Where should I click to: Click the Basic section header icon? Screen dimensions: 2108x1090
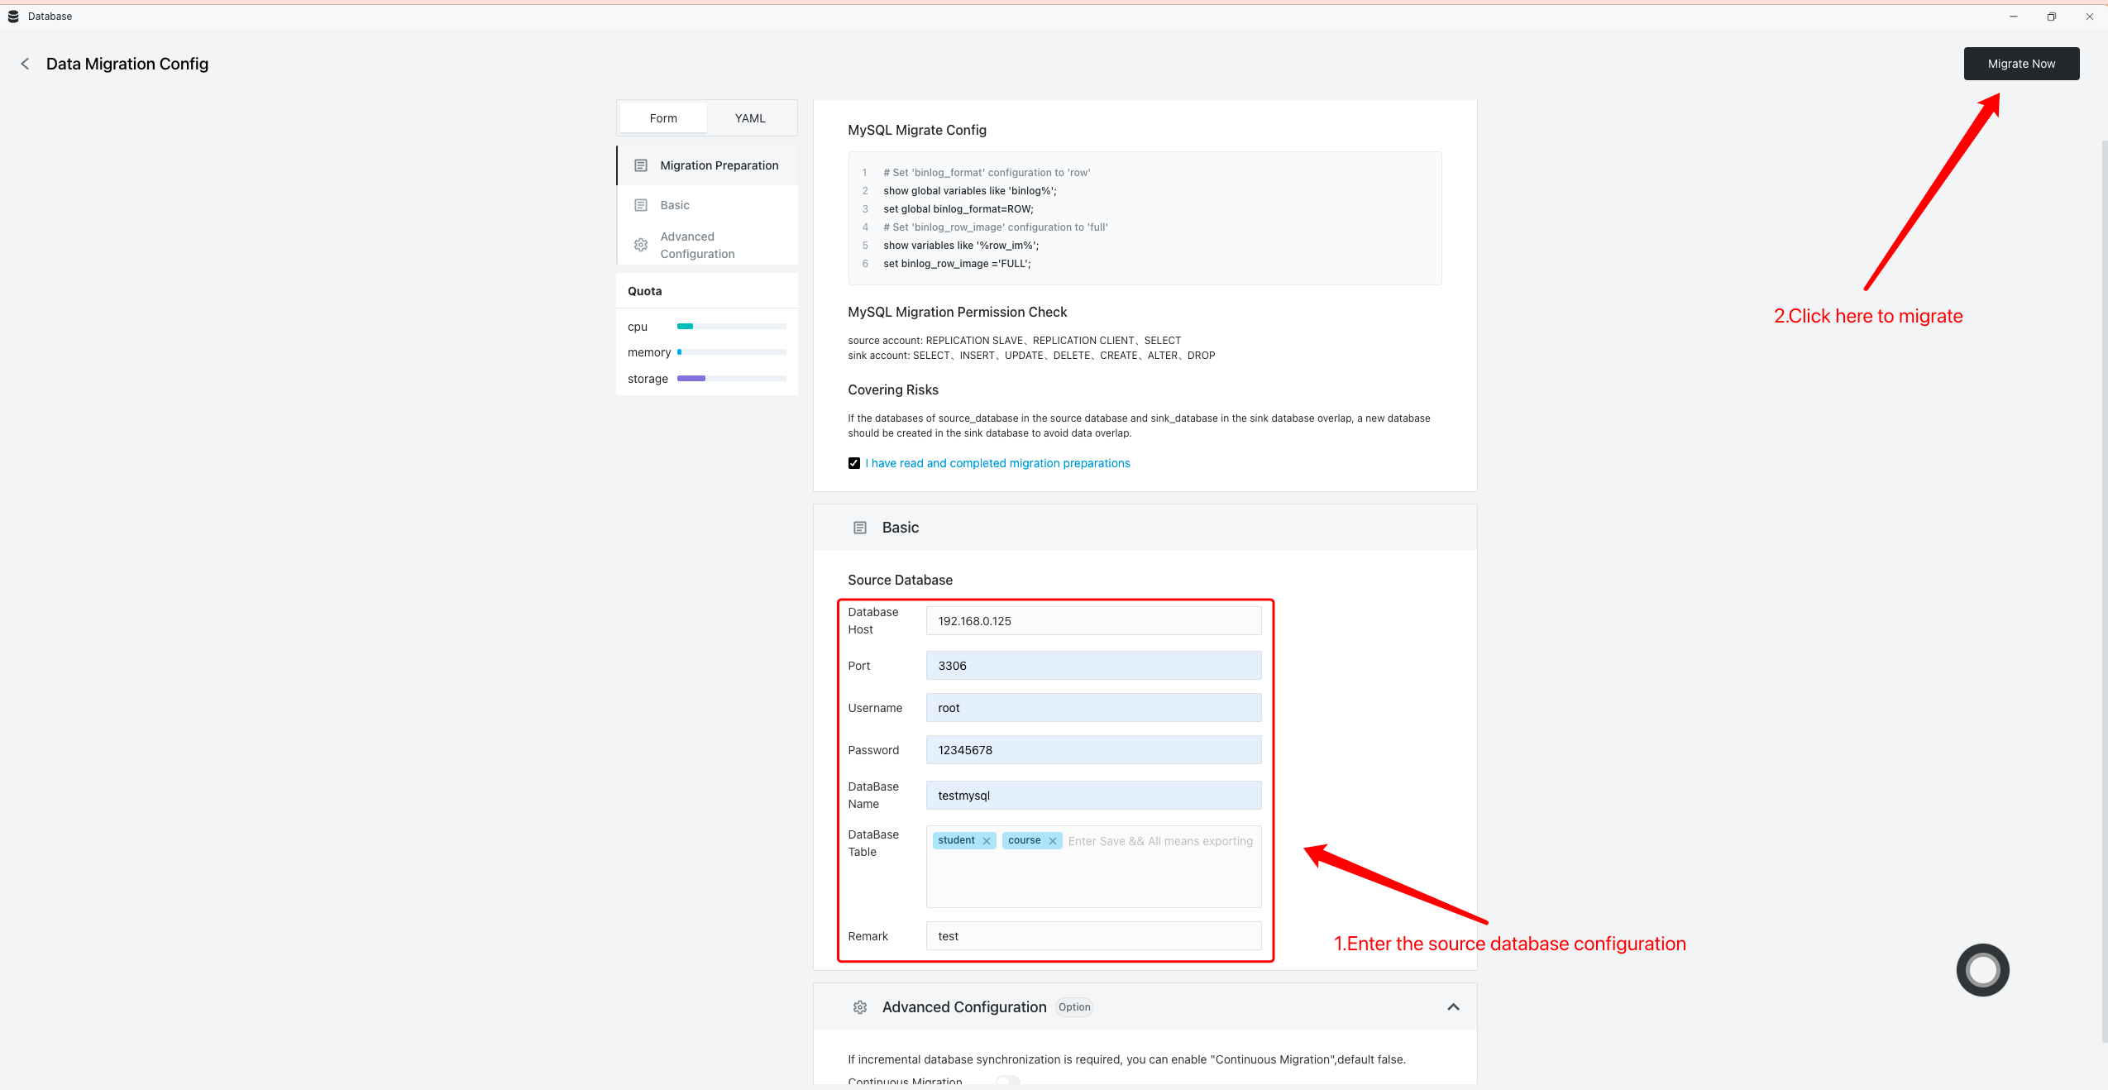click(x=860, y=528)
